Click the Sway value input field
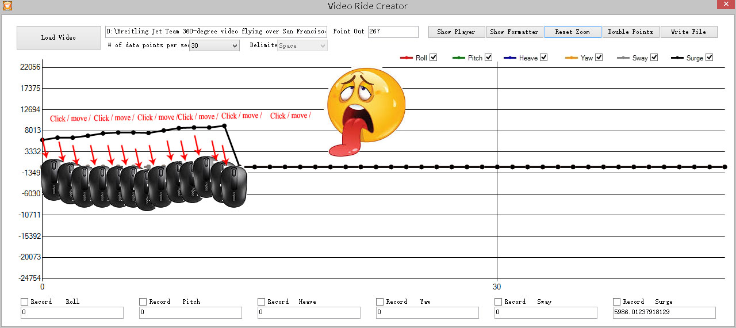 point(546,312)
